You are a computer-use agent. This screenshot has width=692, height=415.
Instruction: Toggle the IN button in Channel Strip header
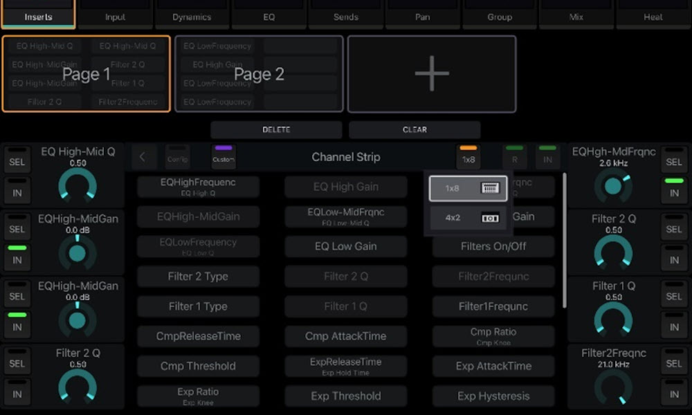click(x=547, y=157)
